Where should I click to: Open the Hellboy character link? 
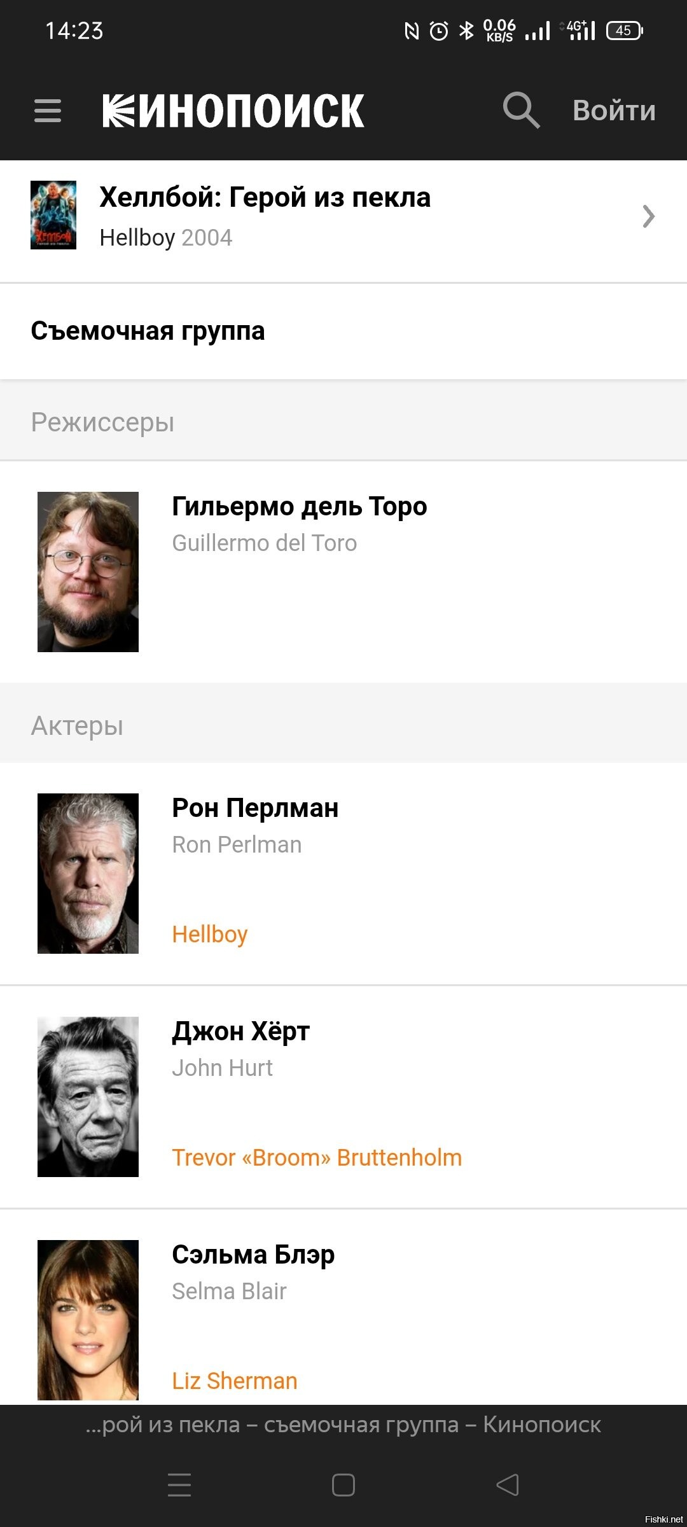pos(210,934)
